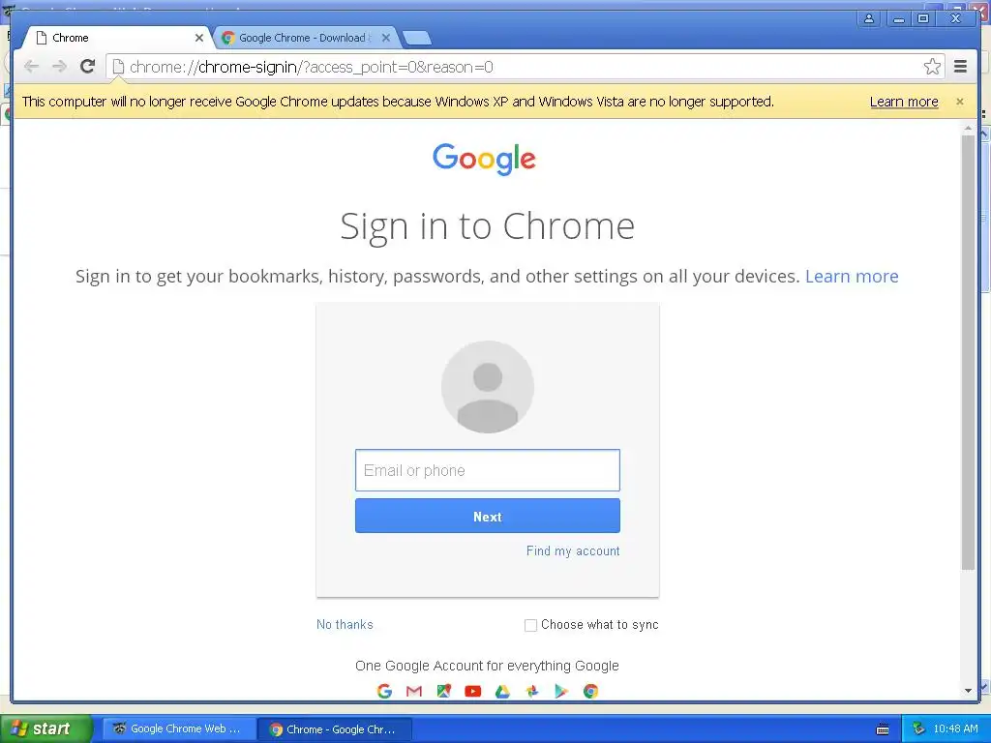Click the vertical scrollbar thumb

click(968, 352)
